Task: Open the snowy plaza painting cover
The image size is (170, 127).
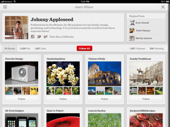Action: tap(146, 74)
